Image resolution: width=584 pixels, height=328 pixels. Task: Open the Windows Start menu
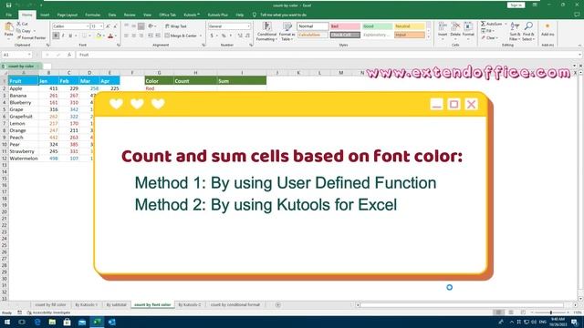point(7,322)
